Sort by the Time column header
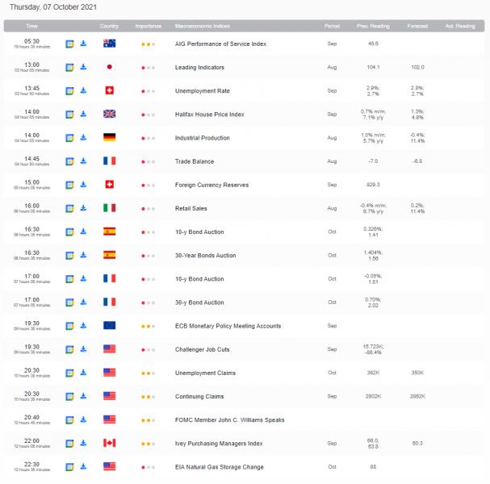 31,26
